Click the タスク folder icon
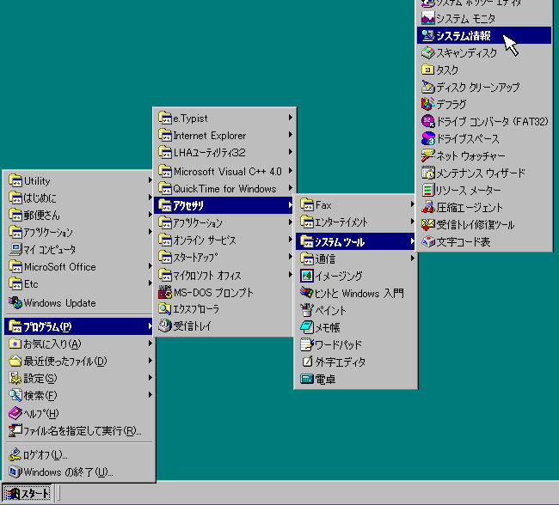The image size is (559, 505). tap(427, 70)
